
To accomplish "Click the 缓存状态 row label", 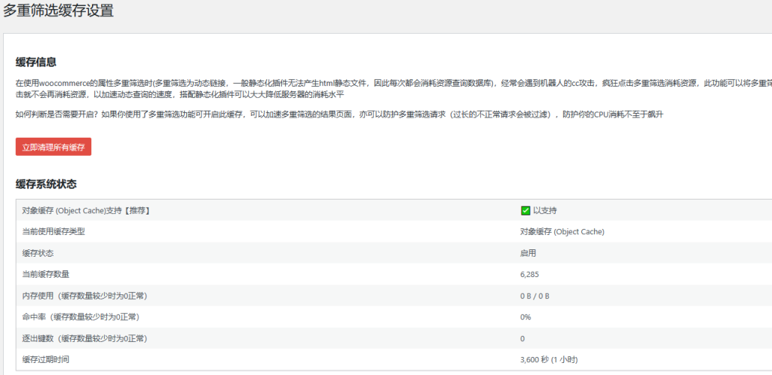I will tap(38, 253).
